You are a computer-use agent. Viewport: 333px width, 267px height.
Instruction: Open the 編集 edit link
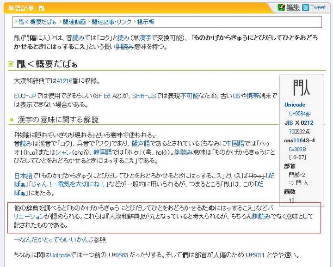(293, 7)
